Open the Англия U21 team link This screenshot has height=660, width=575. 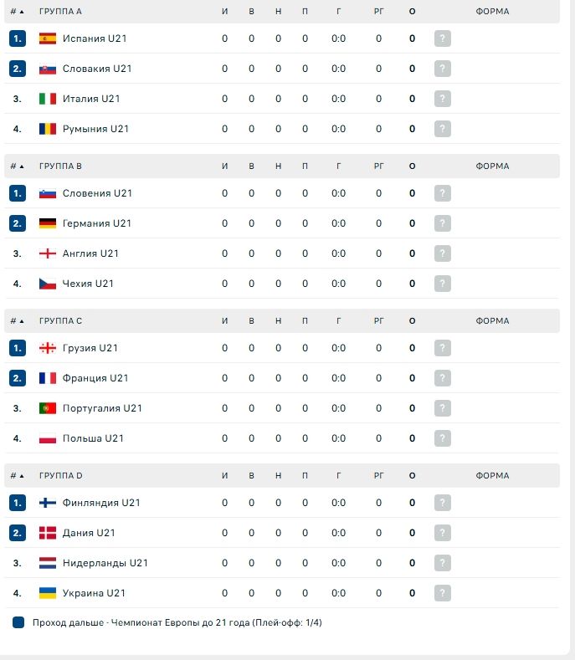point(90,253)
